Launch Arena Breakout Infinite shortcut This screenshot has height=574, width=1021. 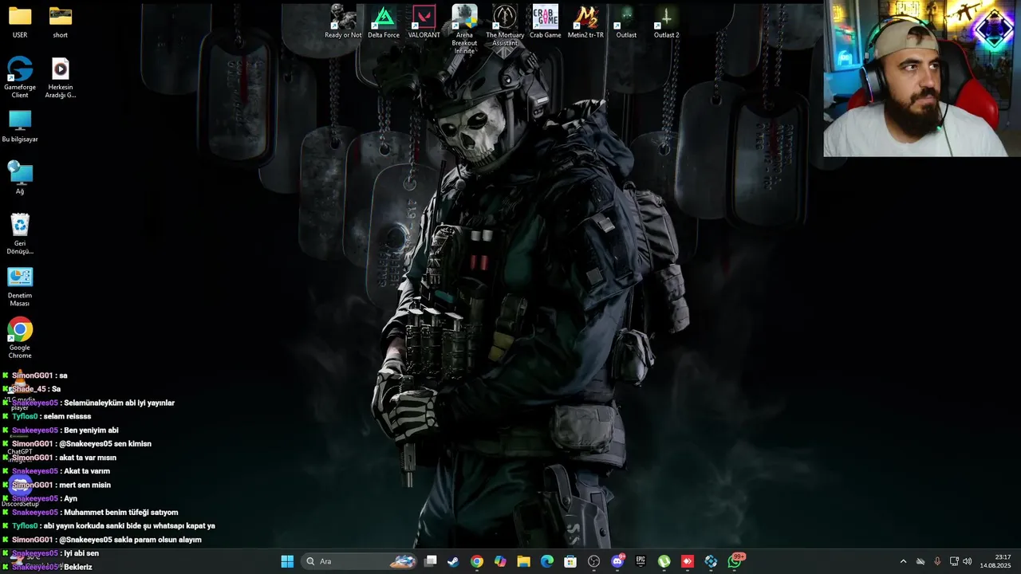click(x=464, y=29)
